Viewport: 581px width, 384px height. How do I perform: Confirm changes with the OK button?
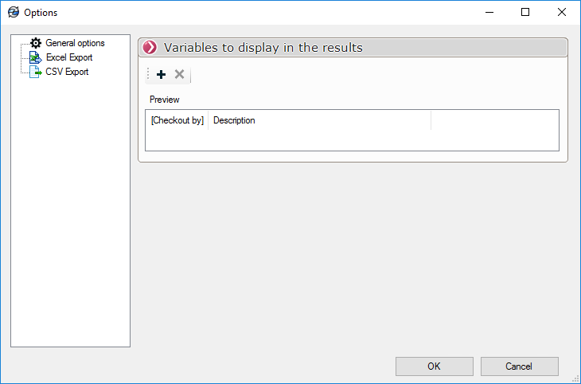tap(434, 366)
